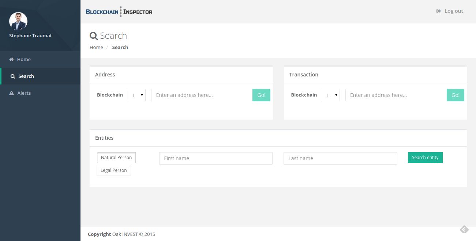This screenshot has width=476, height=241.
Task: Click the Alerts warning triangle icon
Action: 11,93
